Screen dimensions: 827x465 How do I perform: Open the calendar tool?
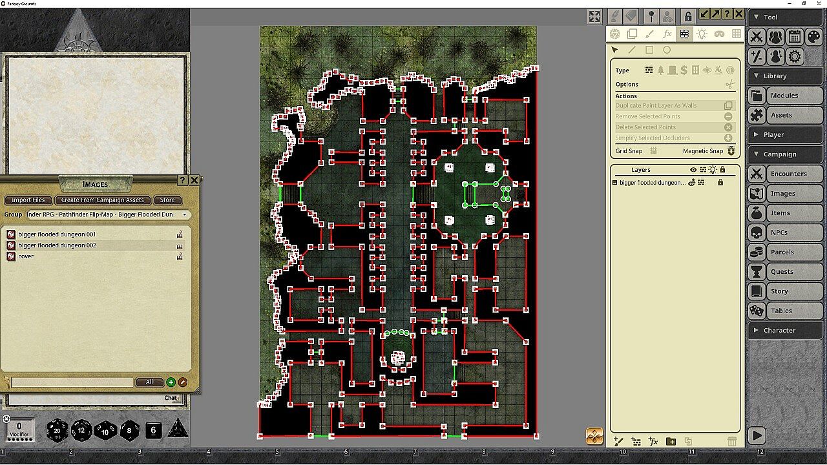(x=795, y=37)
